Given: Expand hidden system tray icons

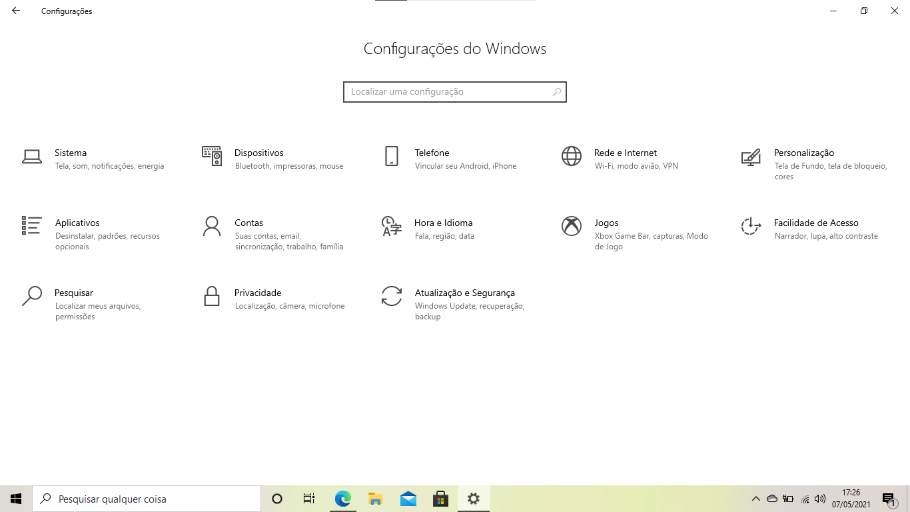Looking at the screenshot, I should click(x=756, y=498).
